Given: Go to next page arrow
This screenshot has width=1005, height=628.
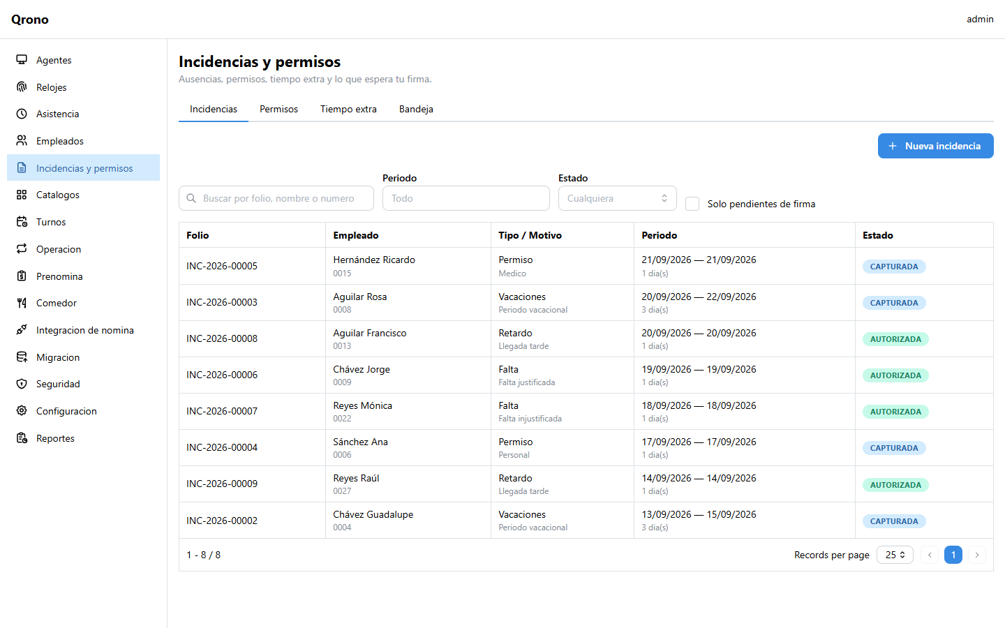Looking at the screenshot, I should click(x=977, y=555).
